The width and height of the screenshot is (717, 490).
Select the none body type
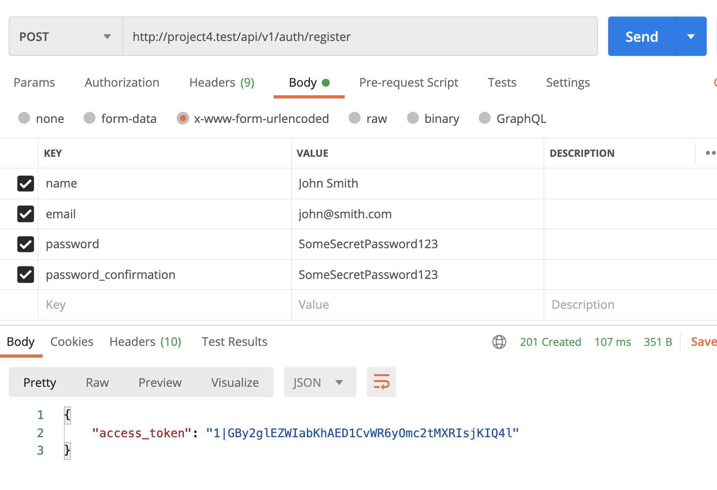(24, 118)
